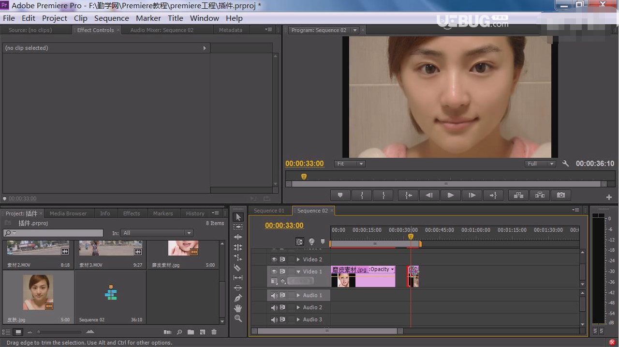Toggle Video 1 track lock box
Image resolution: width=619 pixels, height=347 pixels.
click(x=291, y=272)
